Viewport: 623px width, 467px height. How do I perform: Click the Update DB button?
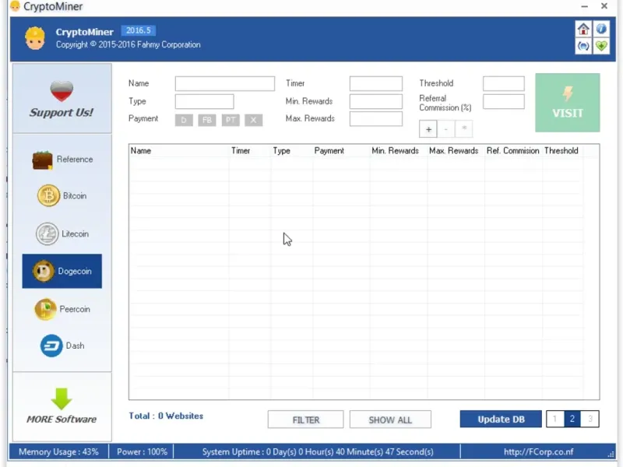click(x=501, y=419)
